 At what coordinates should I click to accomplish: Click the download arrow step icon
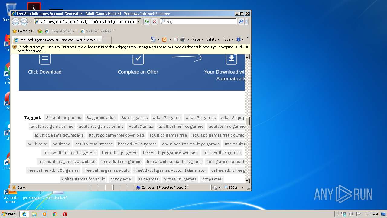click(x=231, y=59)
